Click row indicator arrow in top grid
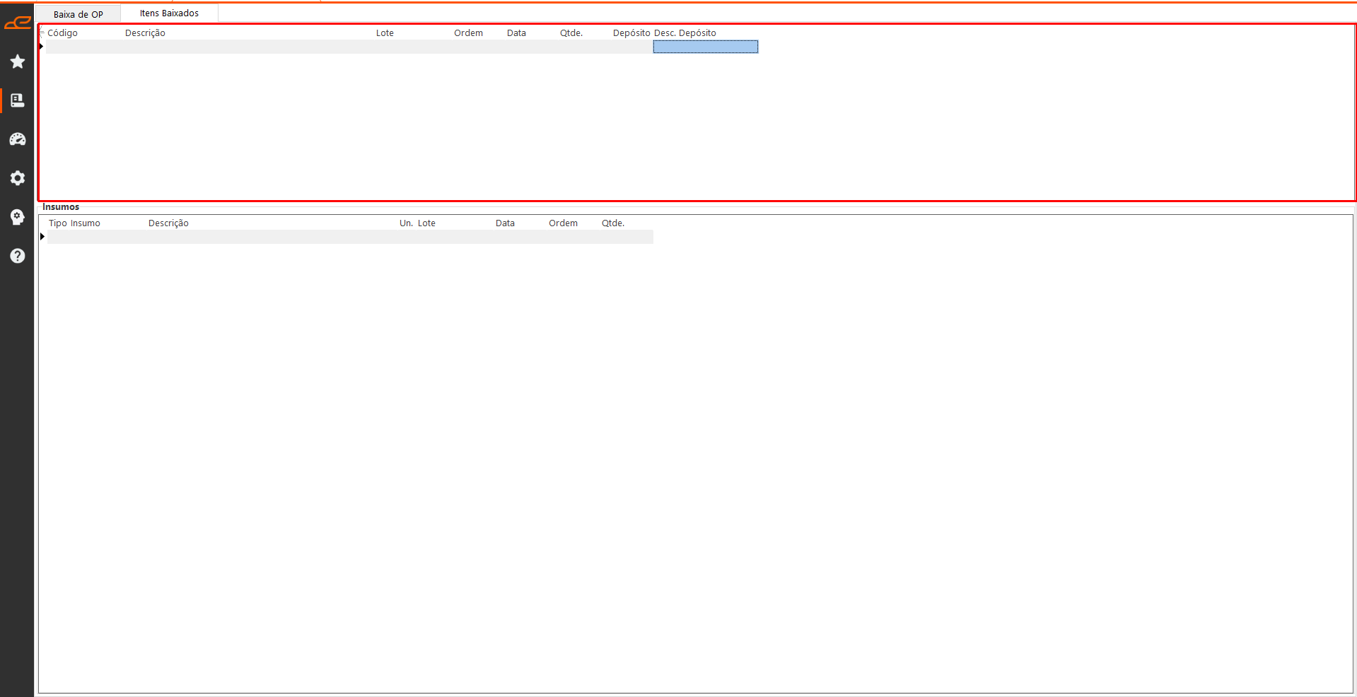 (42, 47)
